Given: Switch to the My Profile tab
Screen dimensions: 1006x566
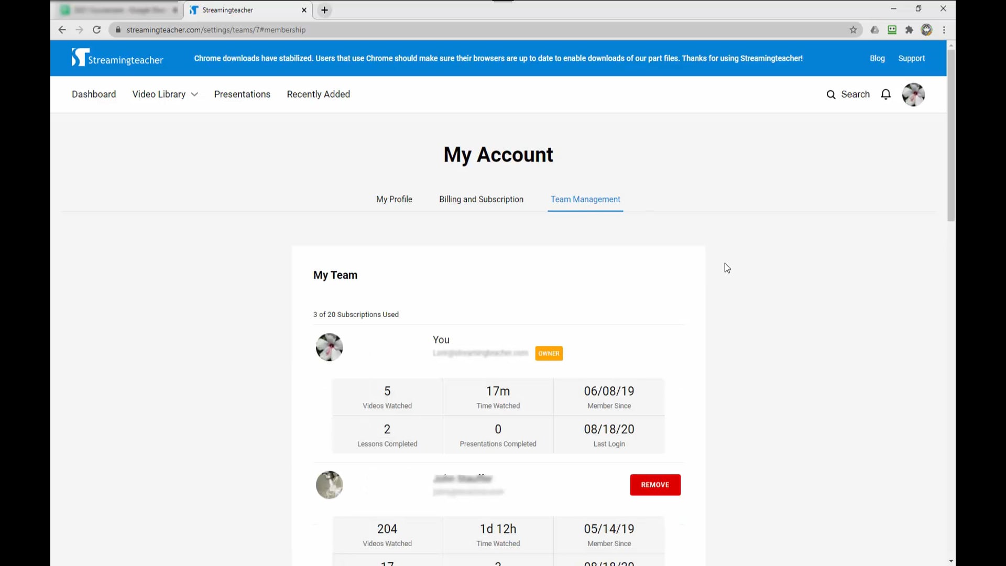Looking at the screenshot, I should (394, 199).
